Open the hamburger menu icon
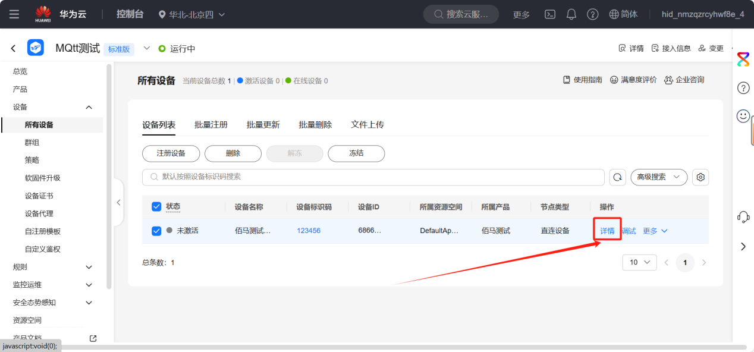 tap(14, 14)
